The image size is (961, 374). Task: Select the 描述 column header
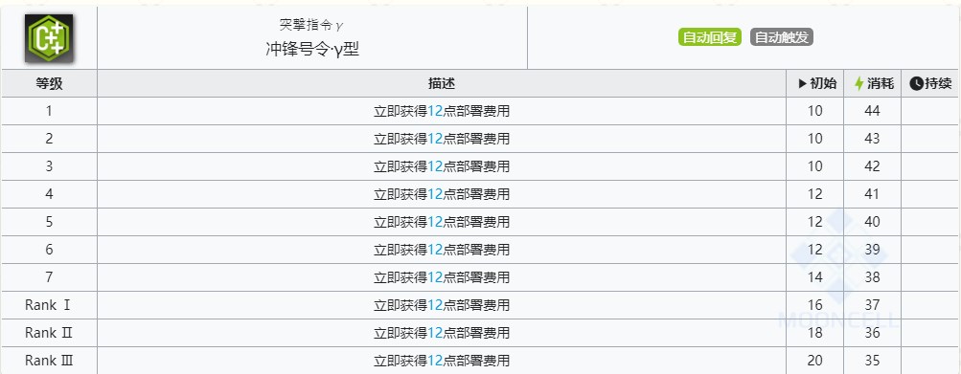(442, 84)
